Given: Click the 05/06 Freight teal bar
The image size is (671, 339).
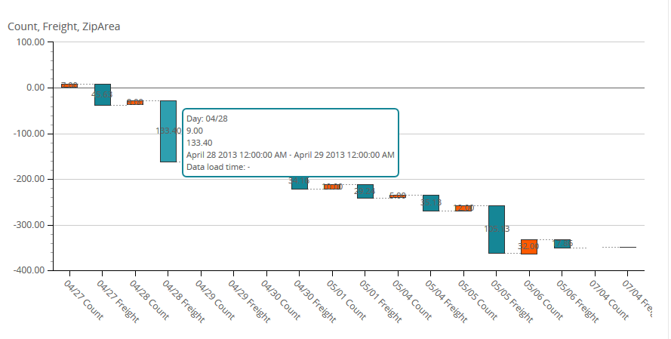Looking at the screenshot, I should point(562,244).
